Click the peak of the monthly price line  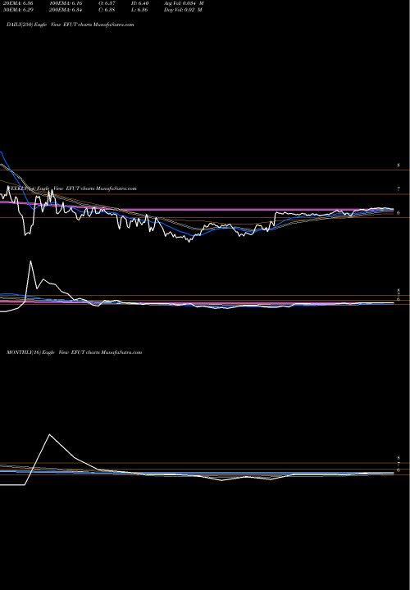49,434
